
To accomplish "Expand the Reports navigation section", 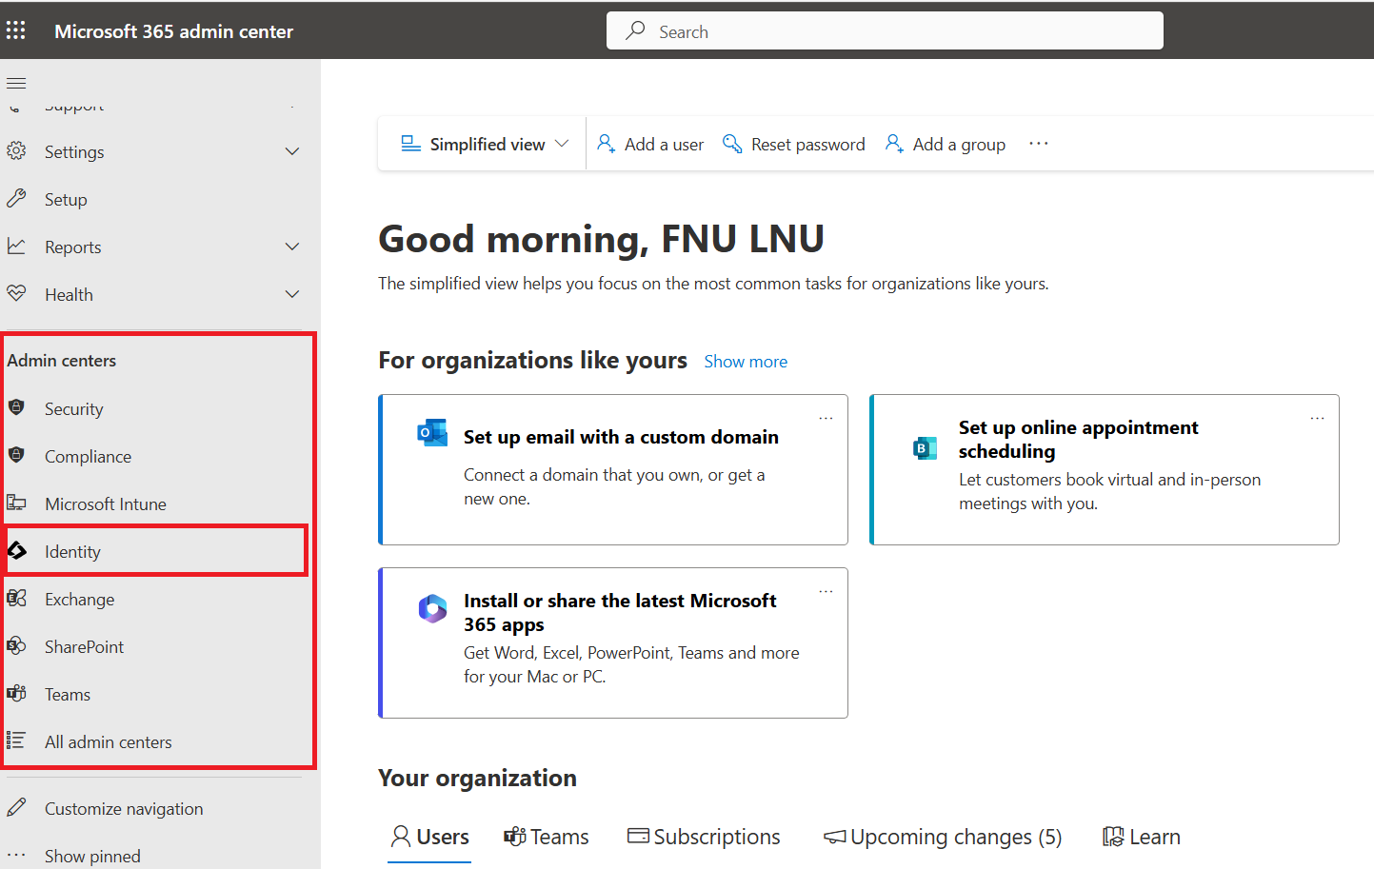I will tap(292, 247).
